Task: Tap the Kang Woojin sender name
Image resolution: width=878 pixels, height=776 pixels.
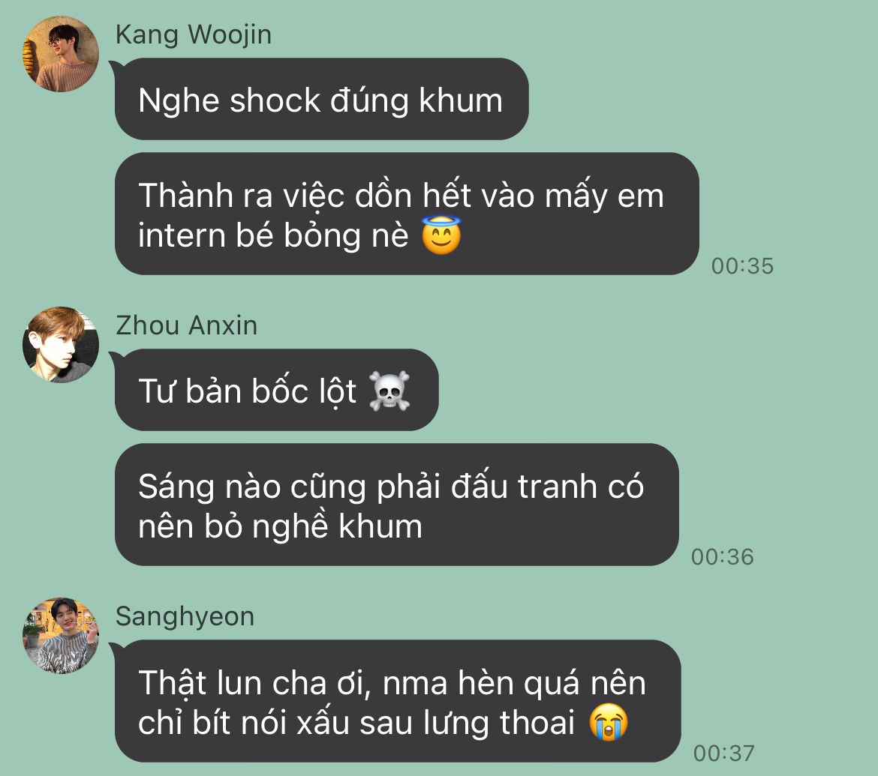Action: pyautogui.click(x=194, y=34)
